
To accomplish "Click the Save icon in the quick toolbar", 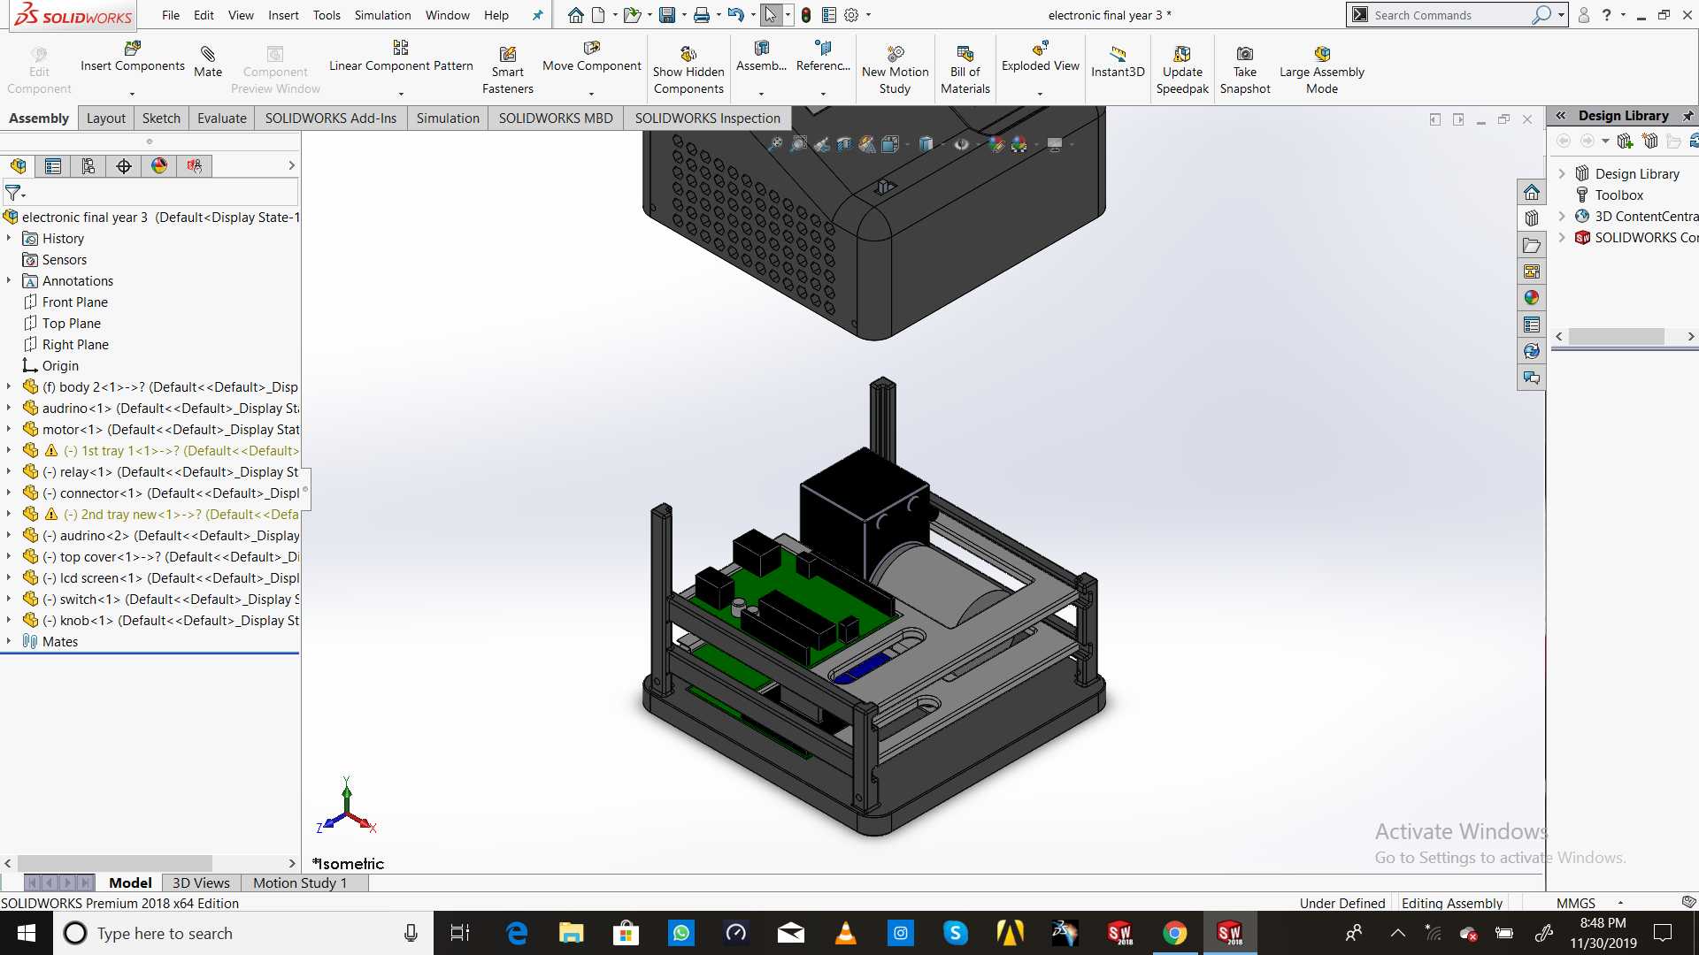I will 667,15.
